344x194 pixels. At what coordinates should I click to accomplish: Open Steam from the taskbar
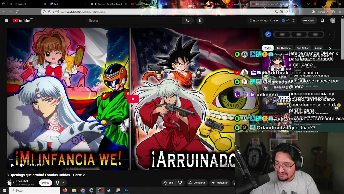tap(109, 190)
